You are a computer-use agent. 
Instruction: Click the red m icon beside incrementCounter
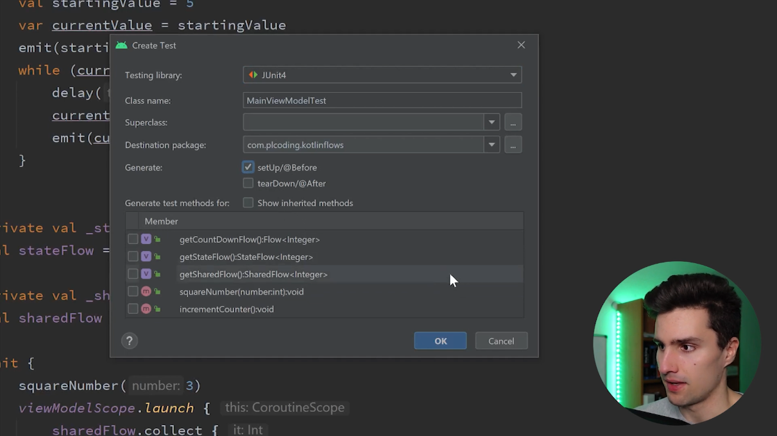[146, 309]
